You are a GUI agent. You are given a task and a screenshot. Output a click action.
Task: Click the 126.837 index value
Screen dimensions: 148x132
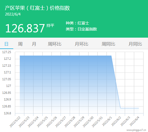(25, 28)
